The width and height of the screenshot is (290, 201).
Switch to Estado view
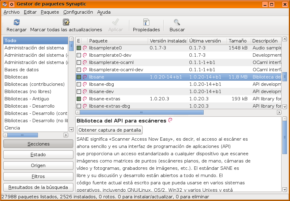[38, 155]
